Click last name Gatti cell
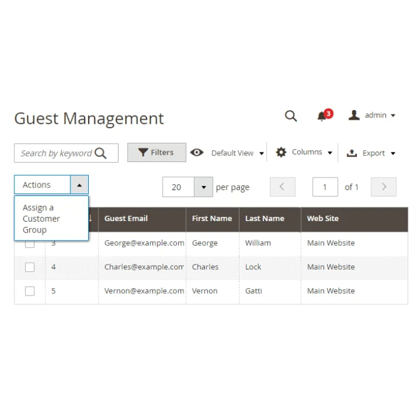Screen dimensions: 417x417 [x=253, y=291]
